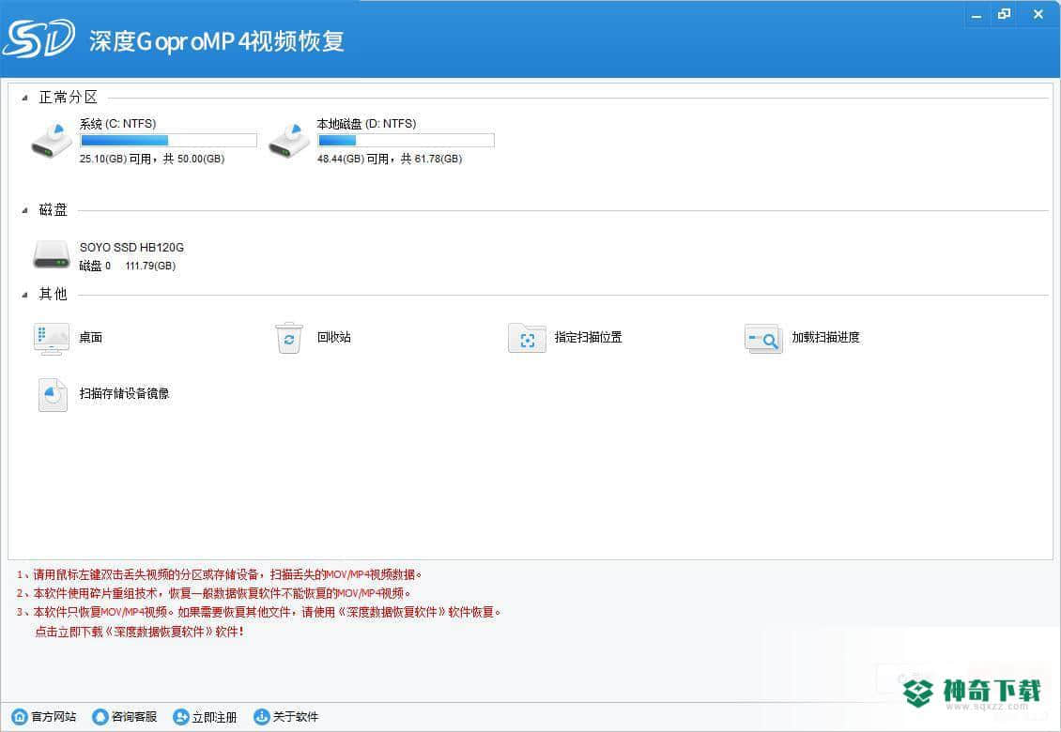Click the home icon beside 官方网站

[20, 716]
